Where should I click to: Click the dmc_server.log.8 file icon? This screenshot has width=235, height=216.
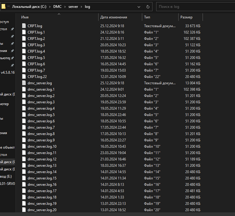tap(24, 134)
